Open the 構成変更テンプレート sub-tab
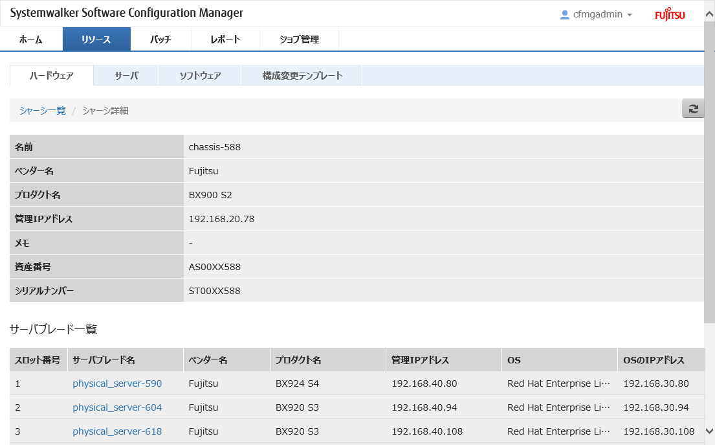Image resolution: width=715 pixels, height=445 pixels. point(302,75)
